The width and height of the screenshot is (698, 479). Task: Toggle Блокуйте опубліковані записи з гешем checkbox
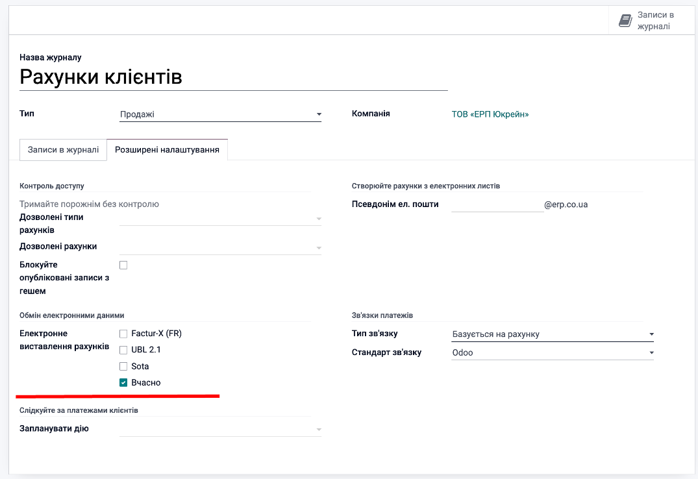[x=123, y=265]
